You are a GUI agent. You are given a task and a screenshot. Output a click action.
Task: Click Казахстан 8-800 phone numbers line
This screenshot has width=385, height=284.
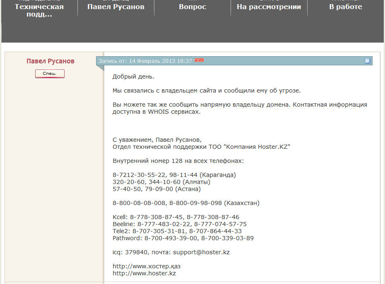pos(186,203)
